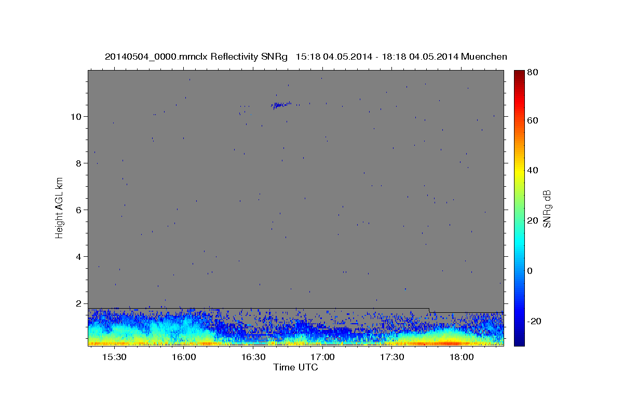This screenshot has height=415, width=623.
Task: Click the 18:00 time tick label
Action: click(461, 357)
